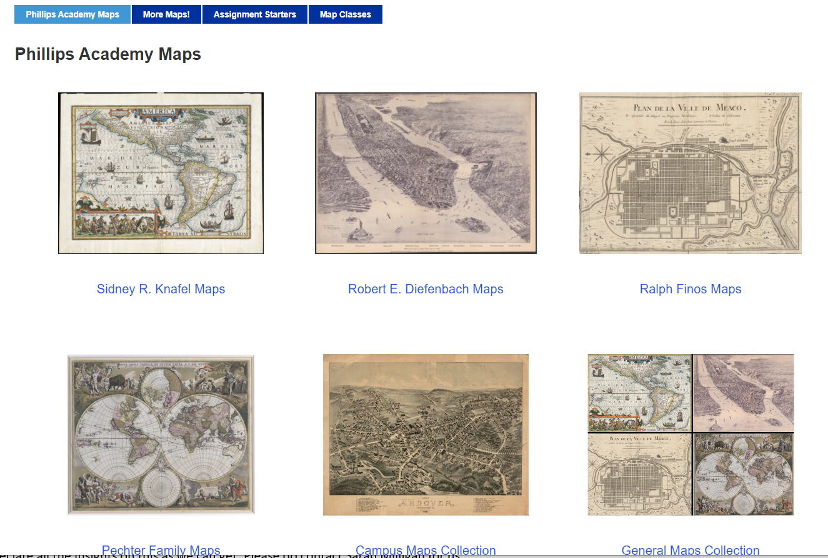The image size is (828, 558).
Task: Click the double-hemisphere world map thumbnail
Action: [x=161, y=434]
